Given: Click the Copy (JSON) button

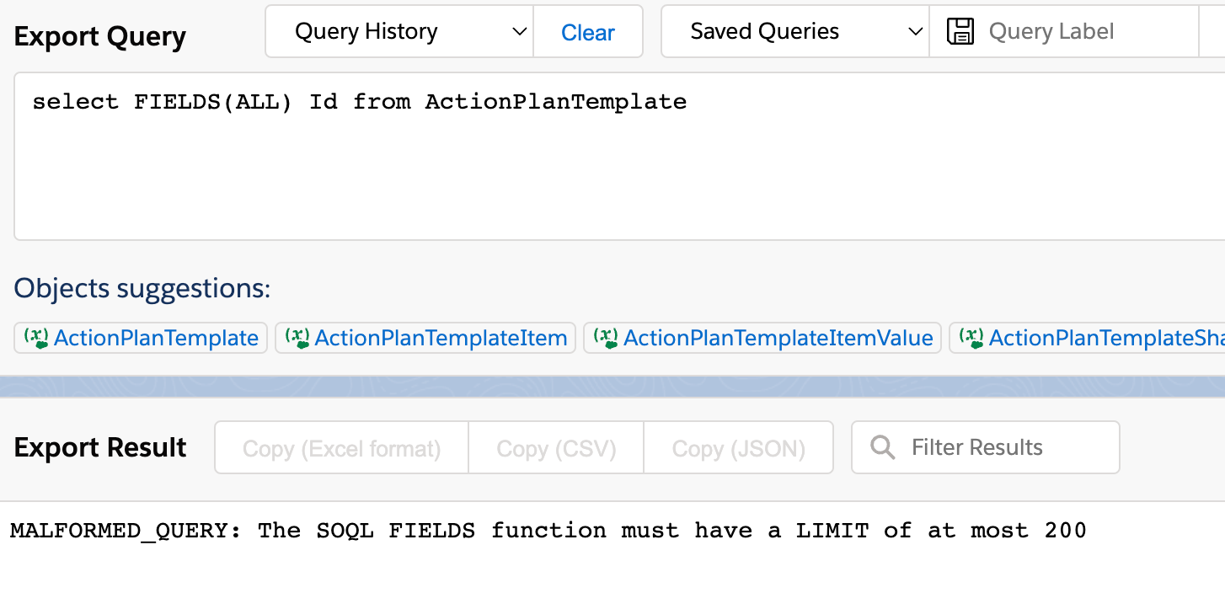Looking at the screenshot, I should 738,447.
